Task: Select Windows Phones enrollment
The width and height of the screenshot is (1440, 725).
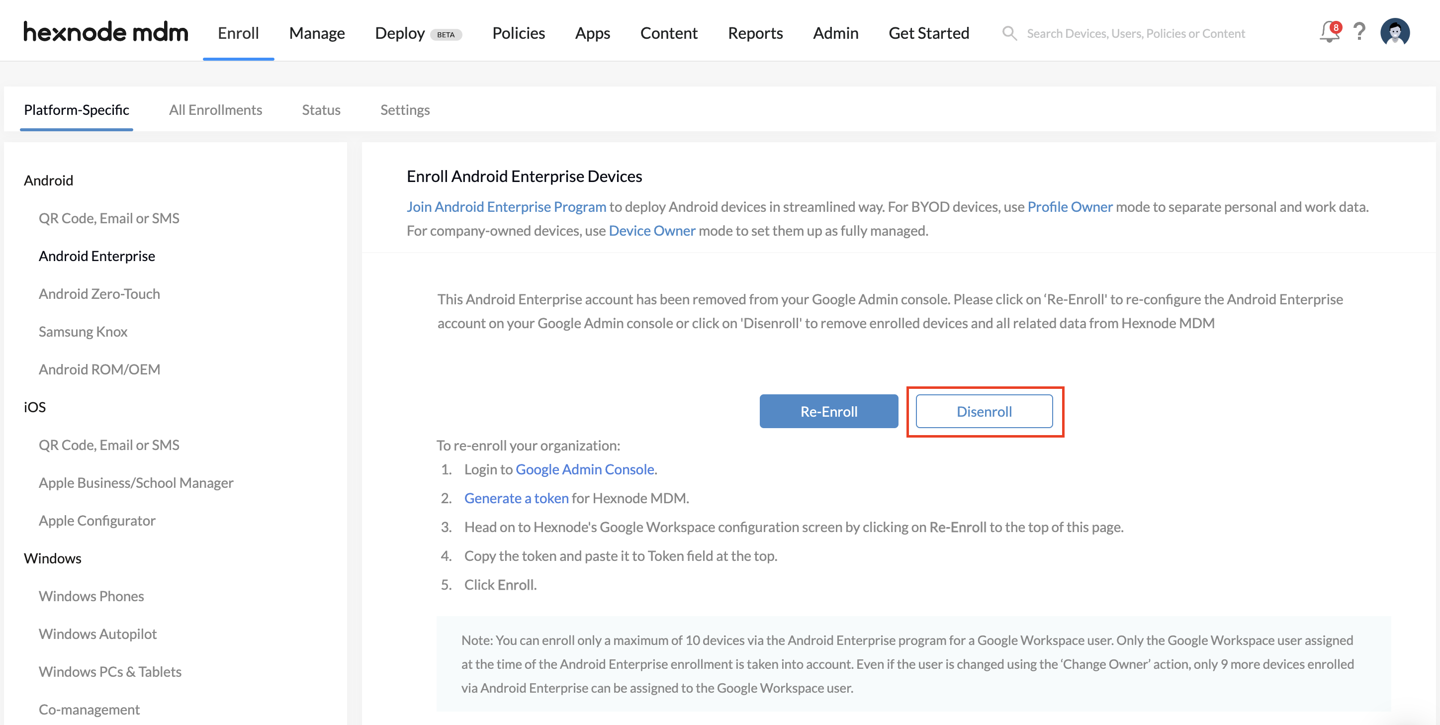Action: (x=91, y=596)
